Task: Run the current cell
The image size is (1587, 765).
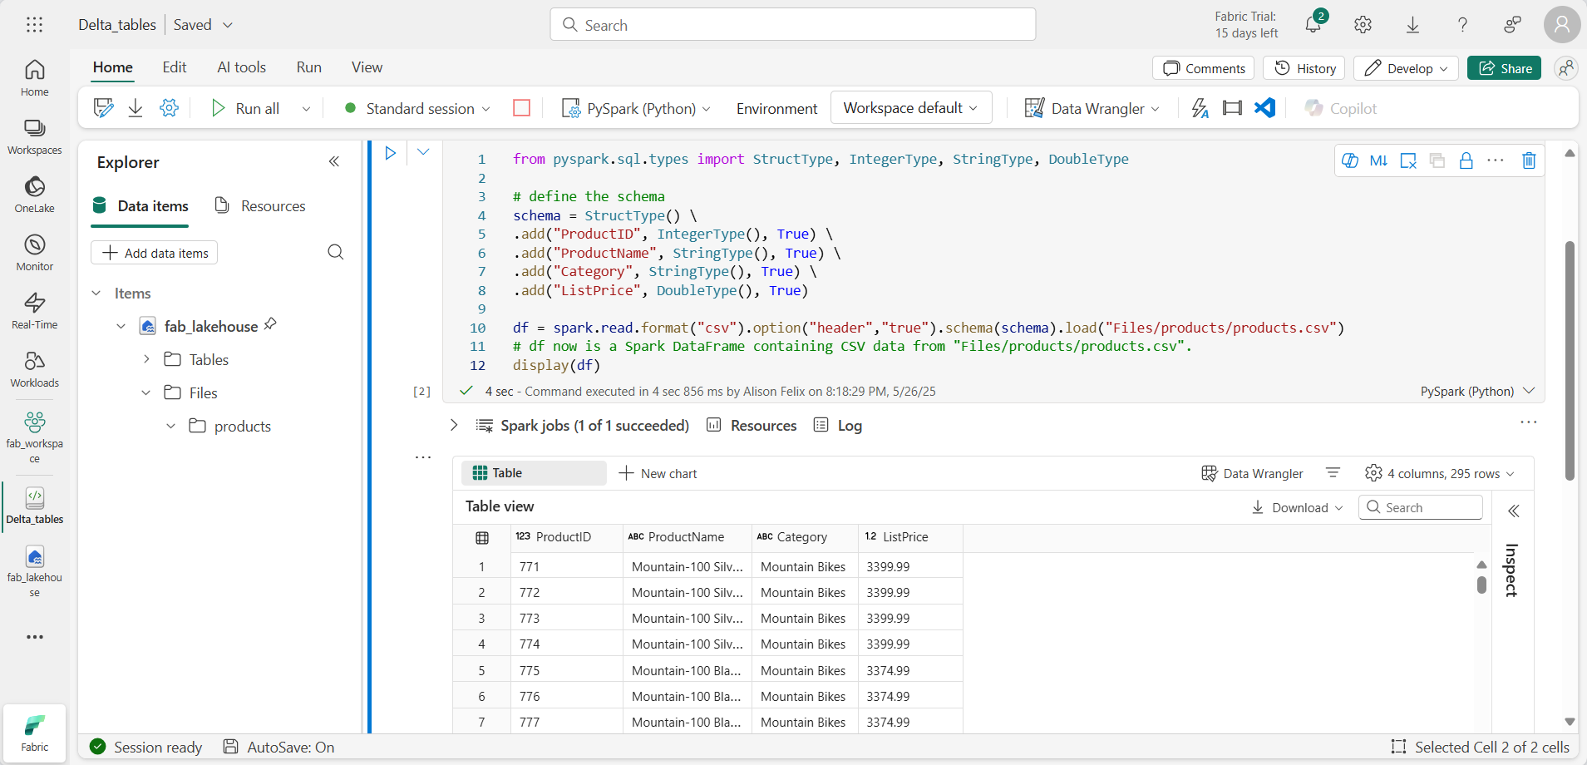Action: [x=390, y=153]
